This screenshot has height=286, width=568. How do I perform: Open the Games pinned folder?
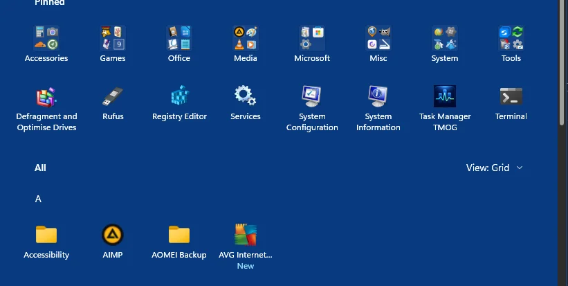[113, 44]
